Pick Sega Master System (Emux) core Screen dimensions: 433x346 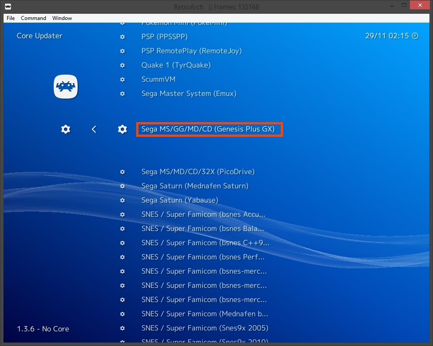[x=189, y=94]
